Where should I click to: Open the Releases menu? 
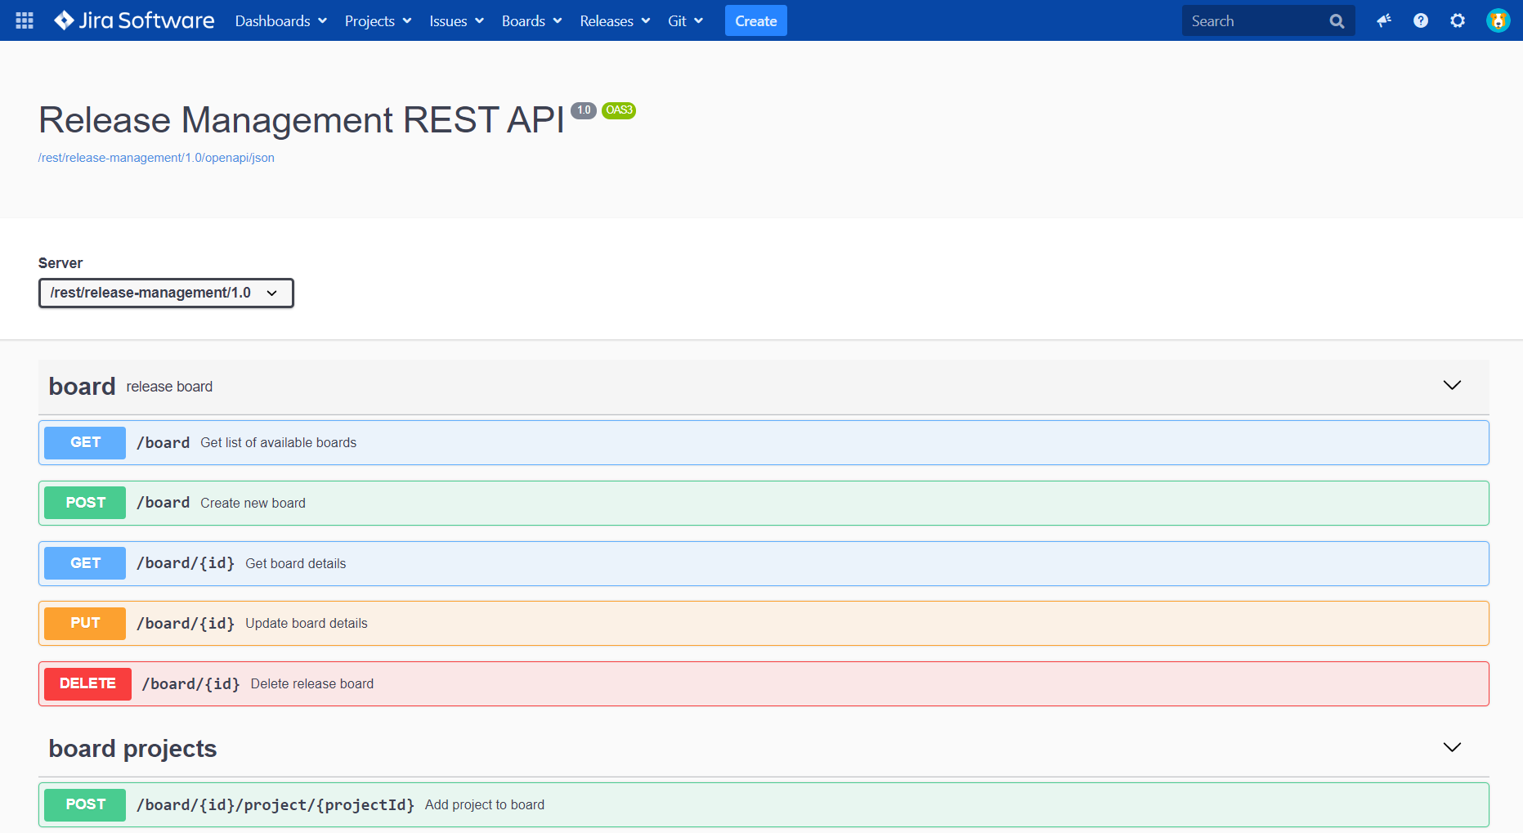tap(615, 20)
